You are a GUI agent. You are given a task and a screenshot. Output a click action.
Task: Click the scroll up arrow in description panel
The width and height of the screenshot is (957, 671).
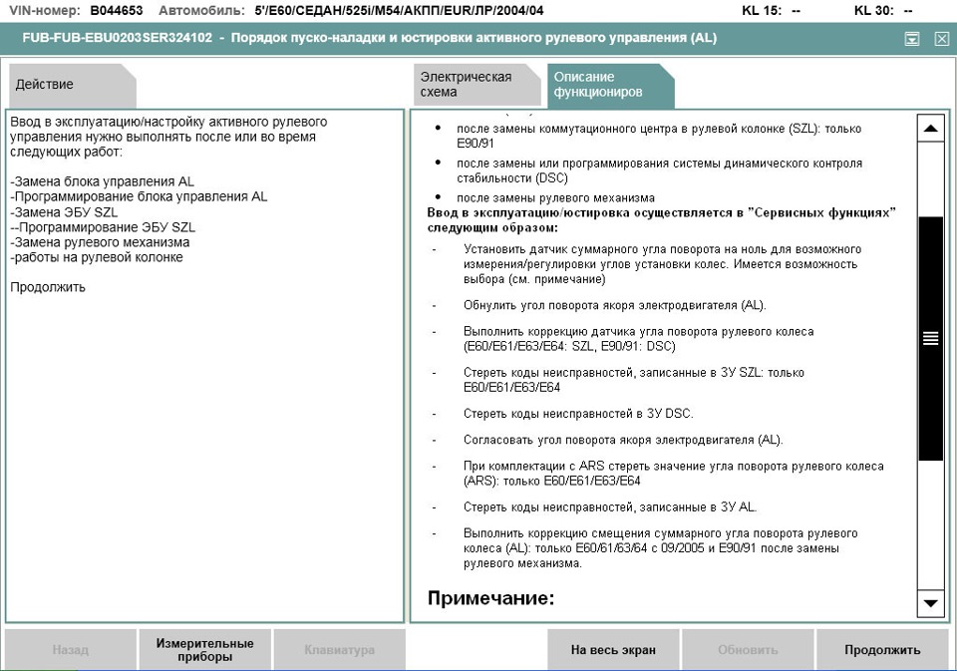pyautogui.click(x=930, y=129)
